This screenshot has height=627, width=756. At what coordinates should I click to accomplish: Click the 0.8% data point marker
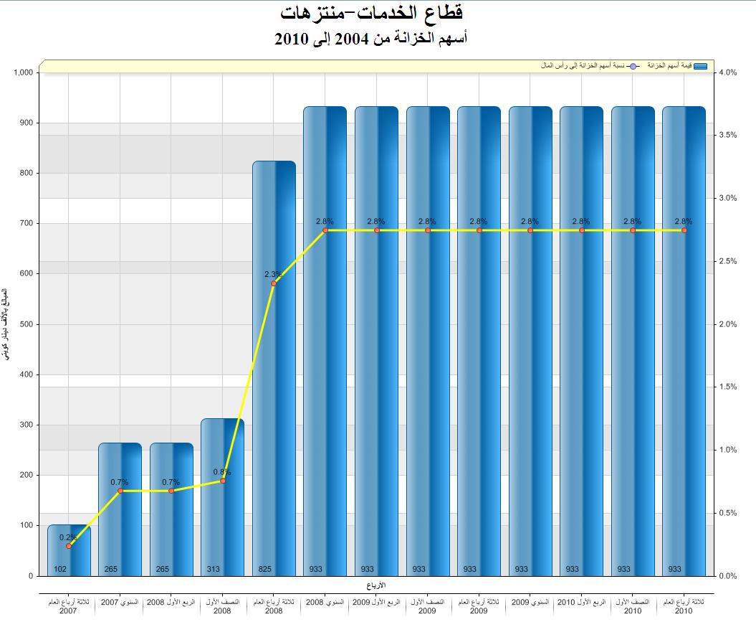click(x=222, y=481)
